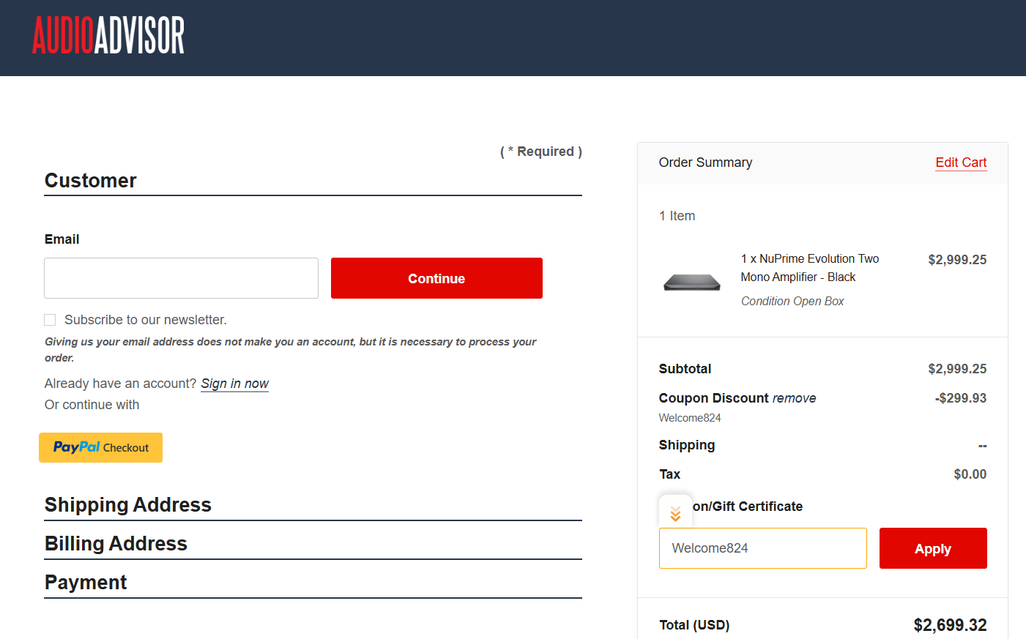The height and width of the screenshot is (639, 1026).
Task: Click the Coupon/Gift Certificate field
Action: tap(762, 548)
